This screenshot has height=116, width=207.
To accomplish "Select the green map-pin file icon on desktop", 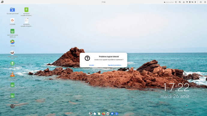I will pos(26,10).
